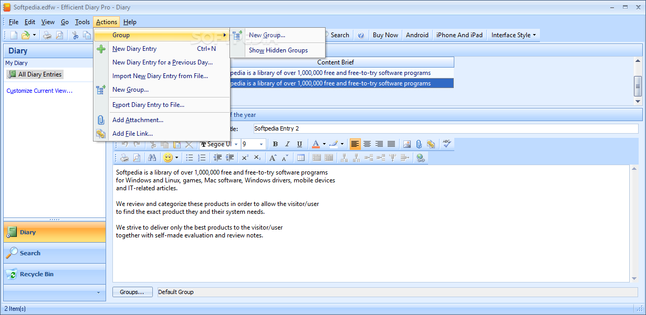Open Recycle Bin navigation pane
Screen dimensions: 646x315
[55, 274]
